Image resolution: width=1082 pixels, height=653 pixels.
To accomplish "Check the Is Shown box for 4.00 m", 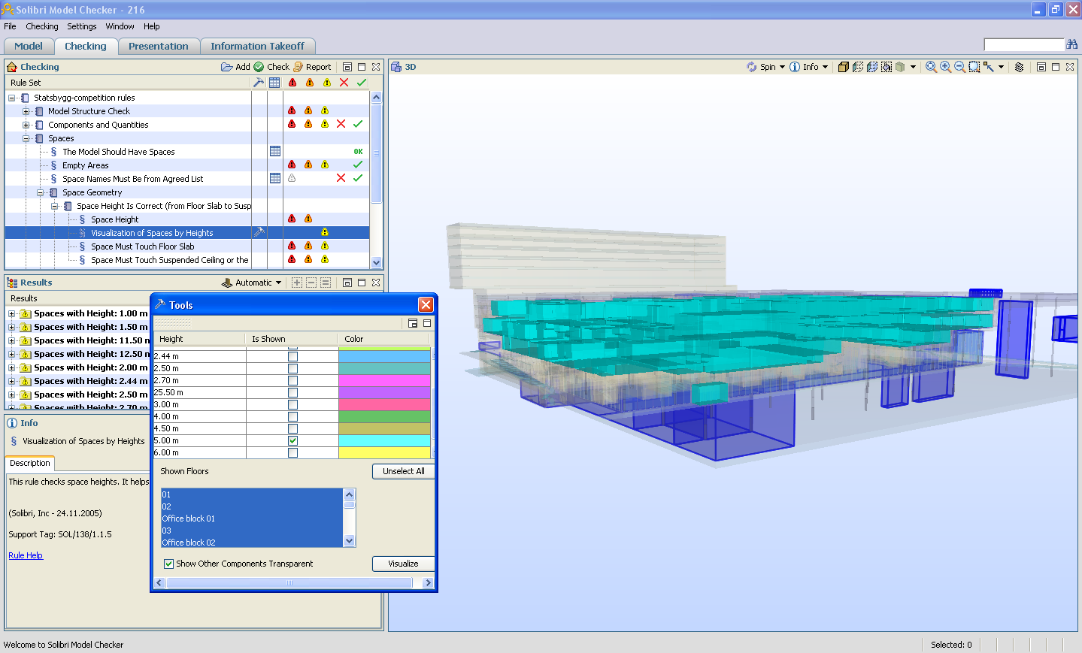I will coord(292,416).
